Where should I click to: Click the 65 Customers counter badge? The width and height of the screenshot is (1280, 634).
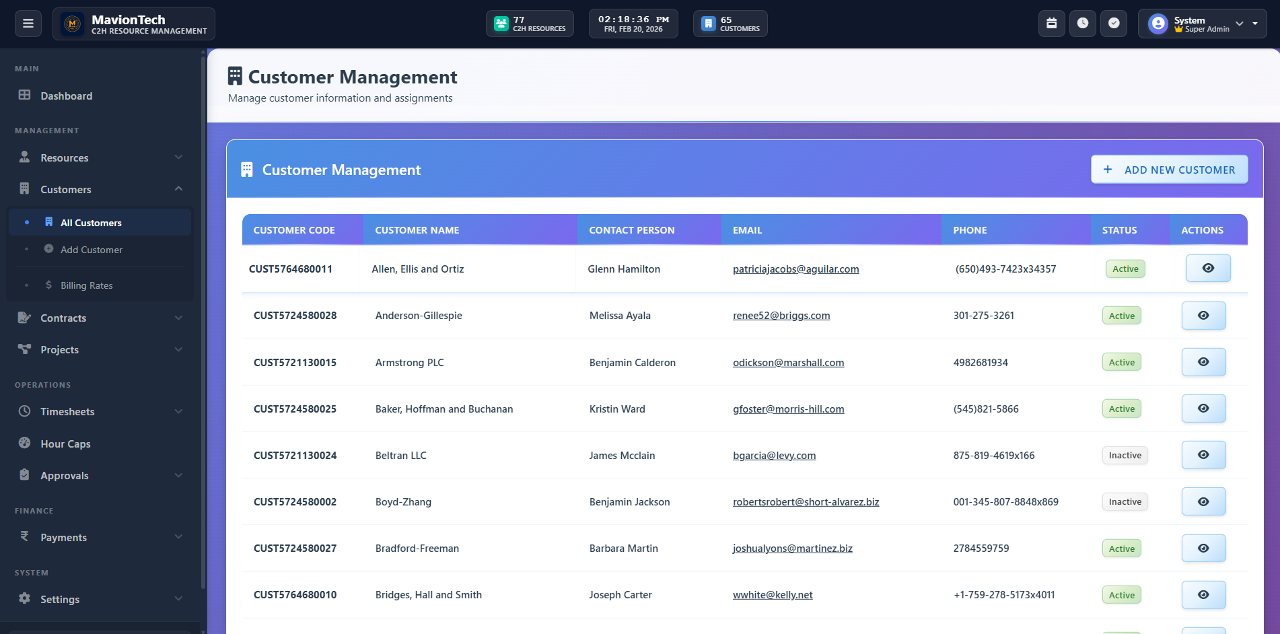coord(730,24)
